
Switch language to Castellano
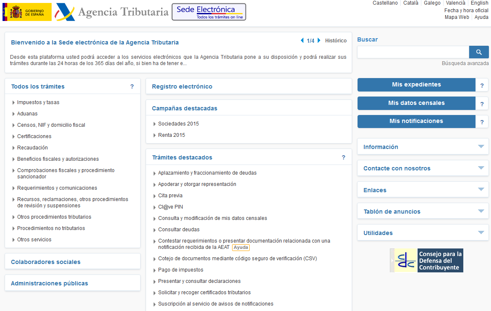point(385,3)
